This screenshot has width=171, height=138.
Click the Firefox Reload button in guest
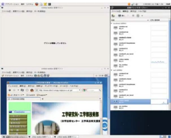coord(22,90)
